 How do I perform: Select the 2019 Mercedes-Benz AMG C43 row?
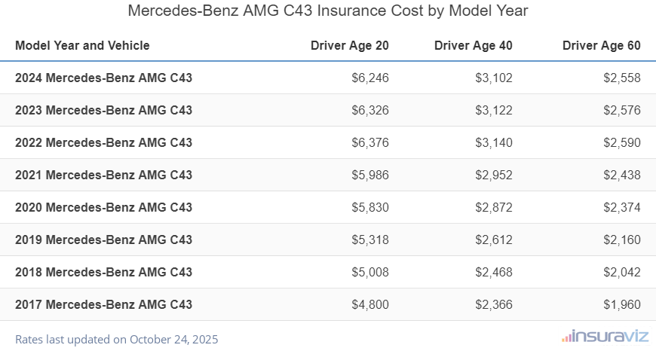103,240
